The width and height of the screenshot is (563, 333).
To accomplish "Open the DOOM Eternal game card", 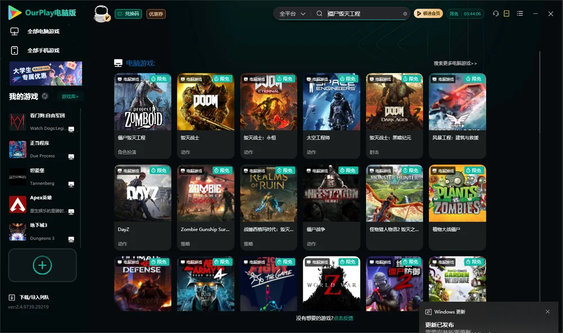I will click(269, 116).
